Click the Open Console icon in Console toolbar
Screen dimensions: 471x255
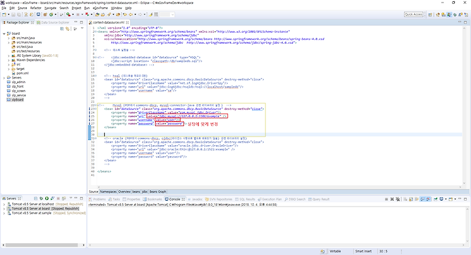click(x=451, y=199)
